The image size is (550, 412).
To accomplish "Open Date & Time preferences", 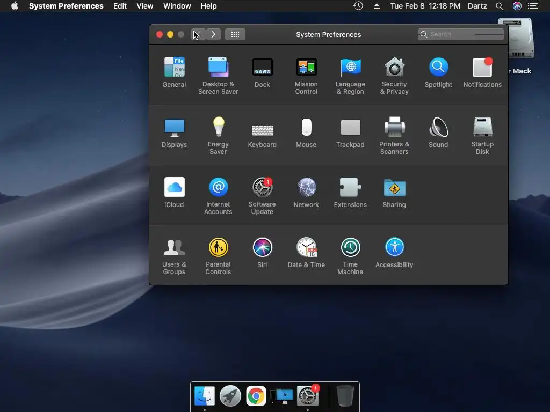I will pos(306,253).
